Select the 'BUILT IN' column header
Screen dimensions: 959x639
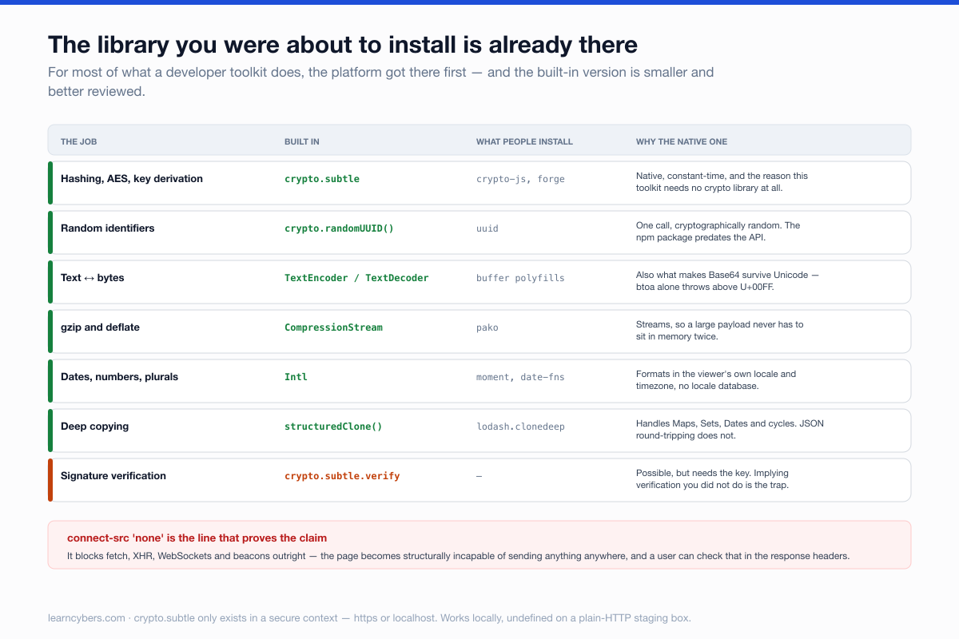[x=302, y=142]
